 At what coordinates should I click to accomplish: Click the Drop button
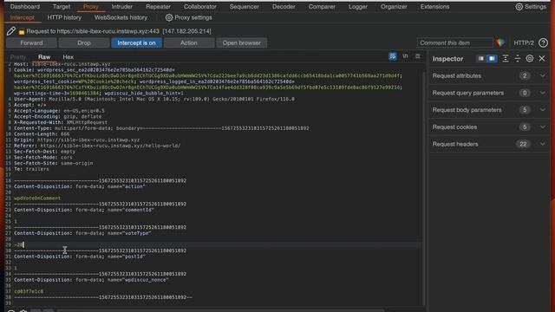84,42
